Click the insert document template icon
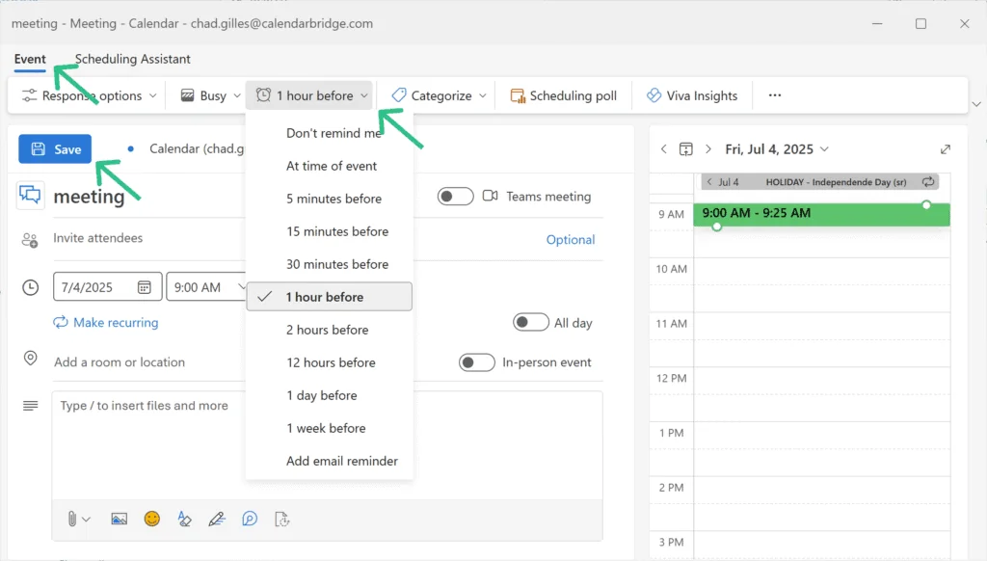This screenshot has width=987, height=561. tap(282, 519)
